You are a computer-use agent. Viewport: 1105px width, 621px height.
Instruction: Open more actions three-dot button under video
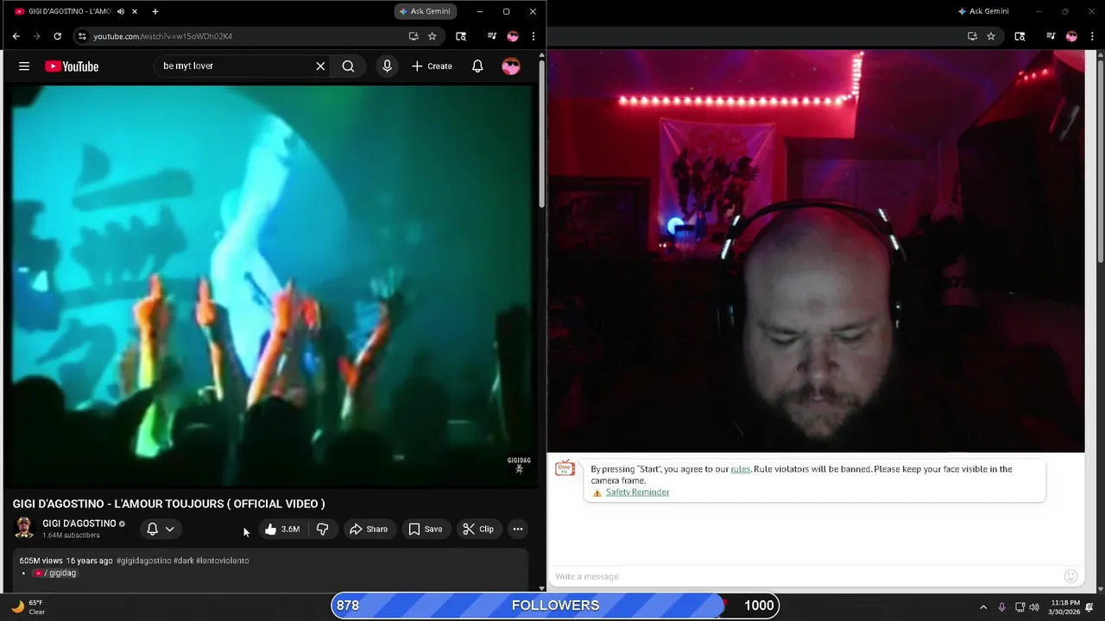(518, 529)
